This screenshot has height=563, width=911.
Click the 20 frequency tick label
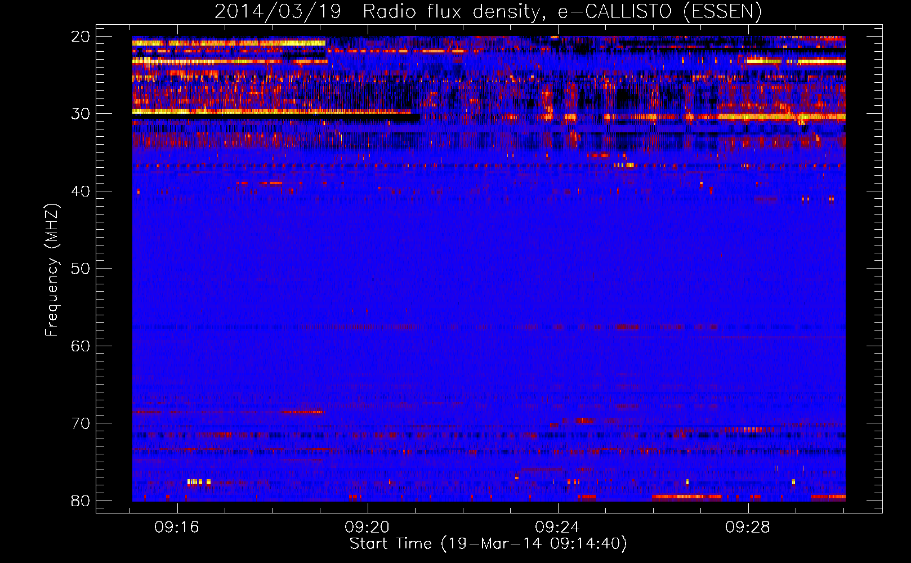tap(81, 37)
